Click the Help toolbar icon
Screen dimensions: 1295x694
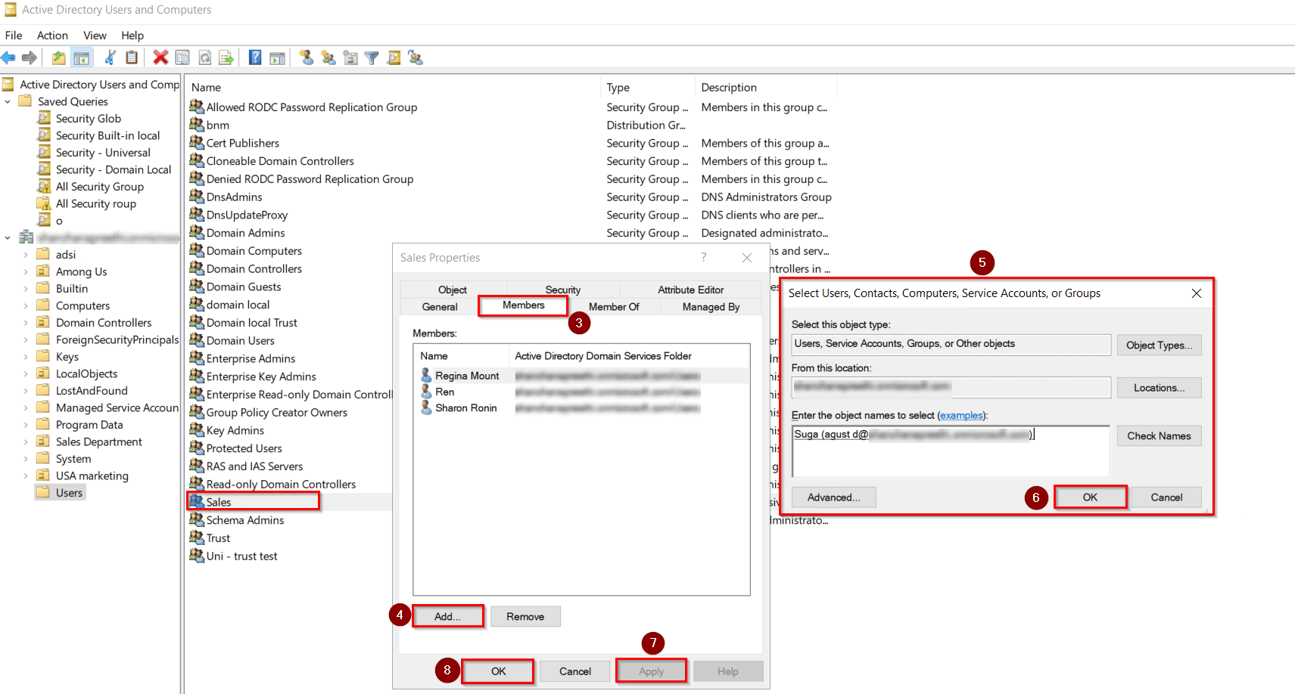254,57
